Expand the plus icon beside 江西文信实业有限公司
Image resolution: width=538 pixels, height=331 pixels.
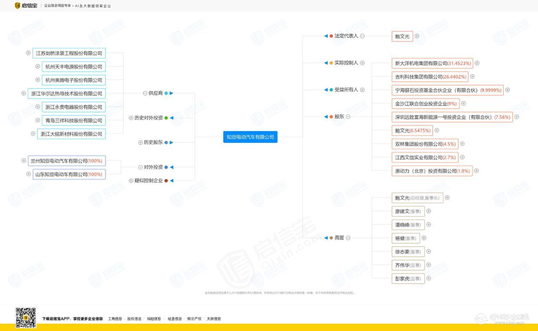pyautogui.click(x=462, y=157)
